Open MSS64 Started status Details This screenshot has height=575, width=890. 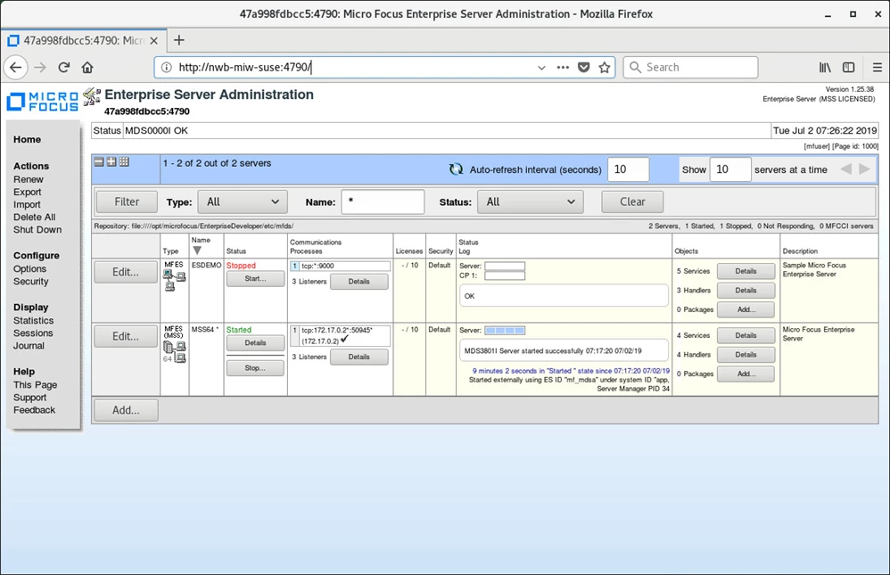(255, 343)
